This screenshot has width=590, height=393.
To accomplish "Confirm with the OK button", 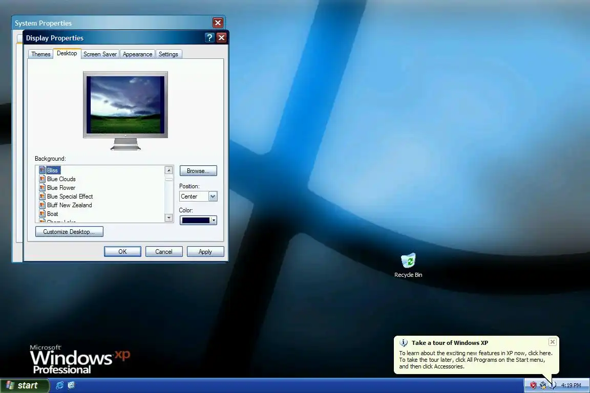I will [x=123, y=252].
